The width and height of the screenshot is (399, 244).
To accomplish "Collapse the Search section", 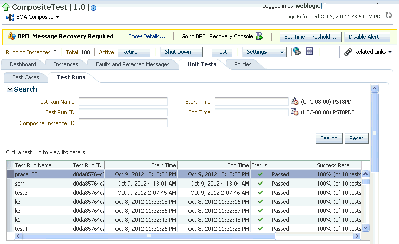I will 10,89.
